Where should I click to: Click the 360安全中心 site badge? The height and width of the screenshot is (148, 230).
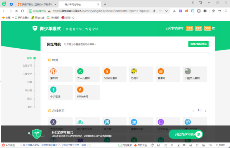(38, 11)
